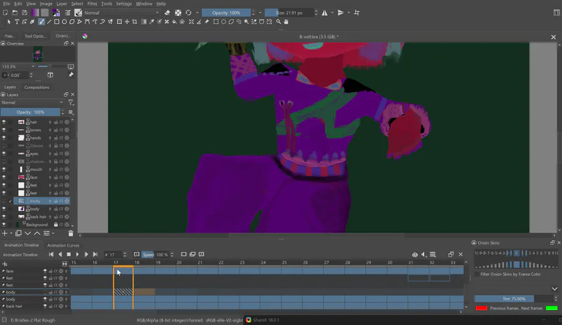Select the Rectangle shape tool
Image resolution: width=562 pixels, height=325 pixels.
tap(57, 22)
